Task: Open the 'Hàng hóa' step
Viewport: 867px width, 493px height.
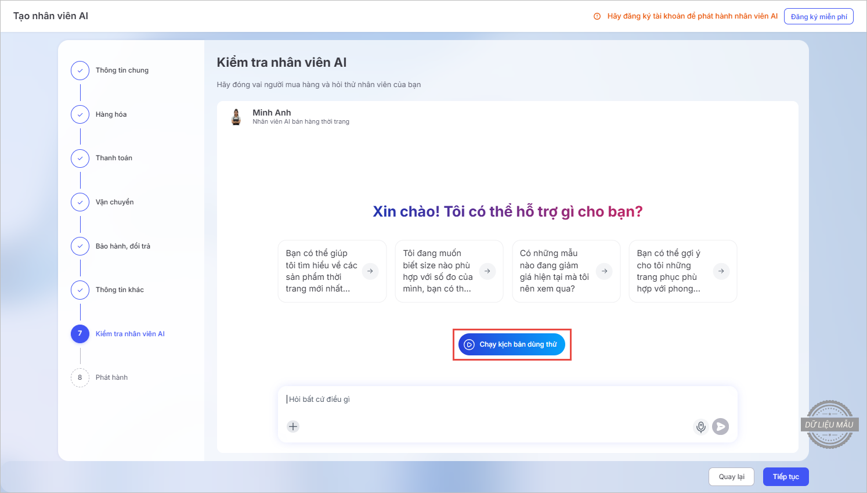Action: (x=111, y=114)
